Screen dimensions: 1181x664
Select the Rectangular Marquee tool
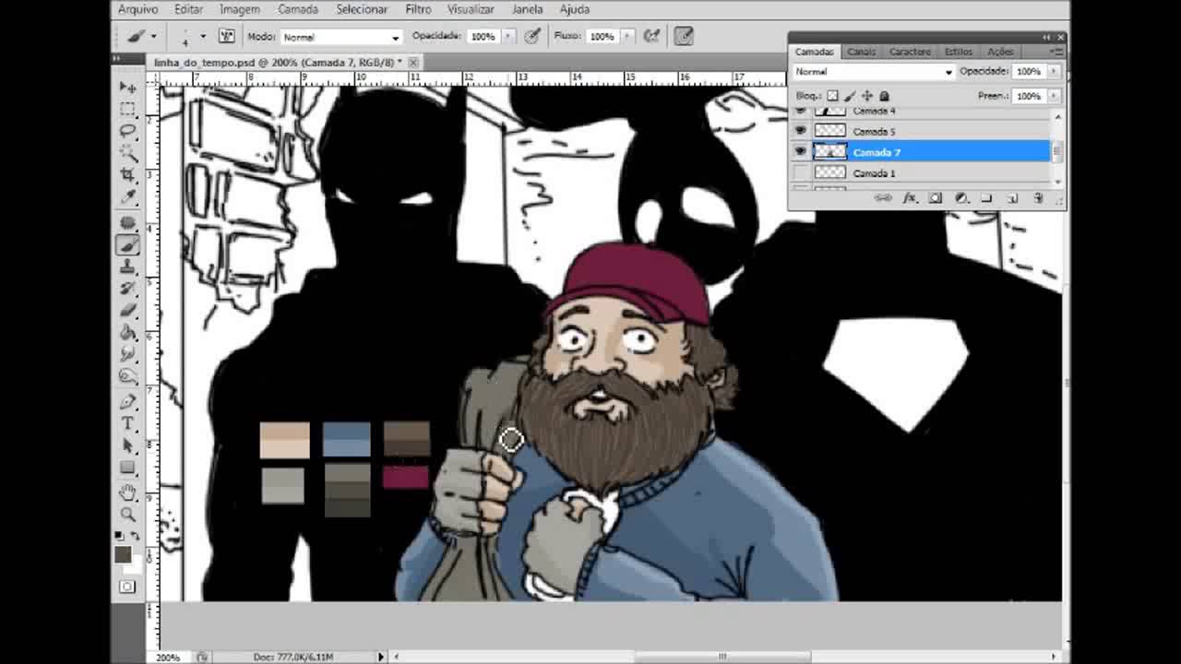coord(127,109)
